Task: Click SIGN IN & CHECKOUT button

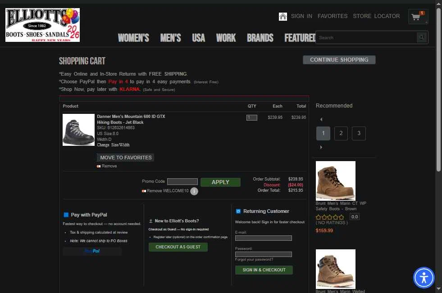Action: (264, 270)
